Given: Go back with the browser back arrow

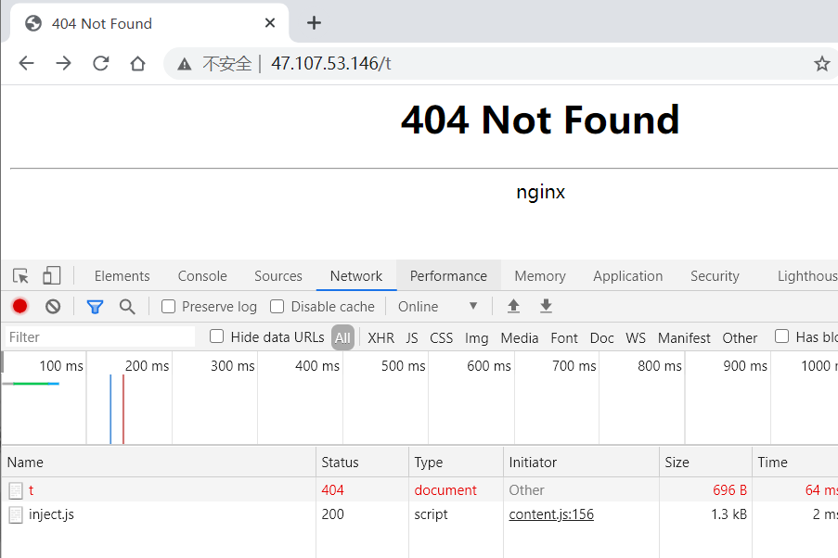Looking at the screenshot, I should (26, 64).
